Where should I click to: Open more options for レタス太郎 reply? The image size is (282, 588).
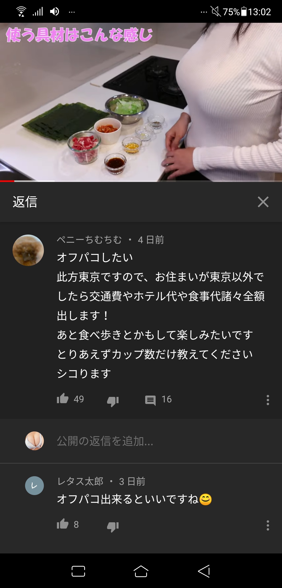[268, 525]
